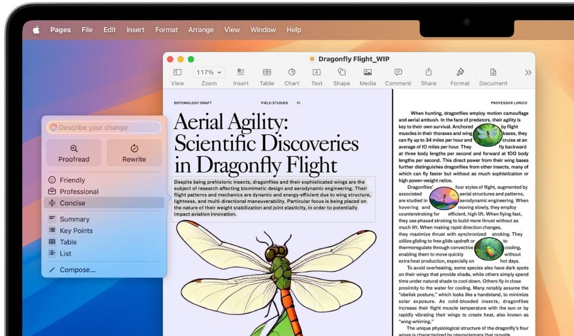Select the beetle circular image
574x336 pixels.
[488, 249]
